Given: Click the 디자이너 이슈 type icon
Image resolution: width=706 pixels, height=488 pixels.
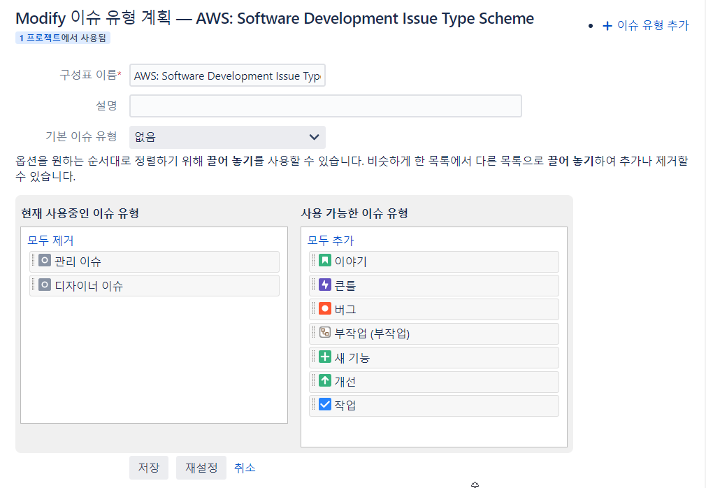Looking at the screenshot, I should pyautogui.click(x=45, y=285).
